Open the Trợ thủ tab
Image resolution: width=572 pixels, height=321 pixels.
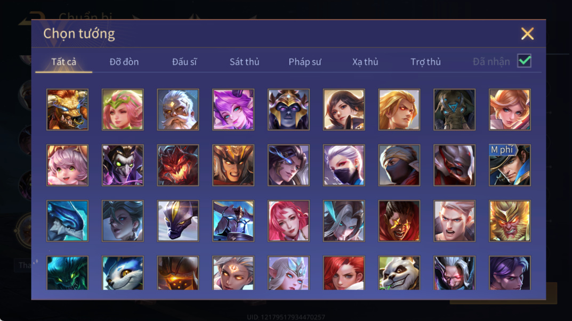point(426,62)
